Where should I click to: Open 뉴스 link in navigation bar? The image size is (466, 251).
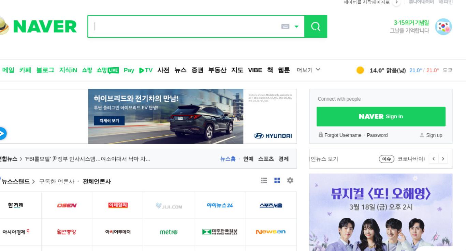tap(180, 70)
